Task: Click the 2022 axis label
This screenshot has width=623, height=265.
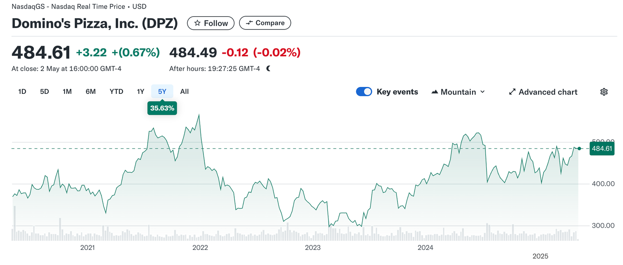Action: click(200, 248)
